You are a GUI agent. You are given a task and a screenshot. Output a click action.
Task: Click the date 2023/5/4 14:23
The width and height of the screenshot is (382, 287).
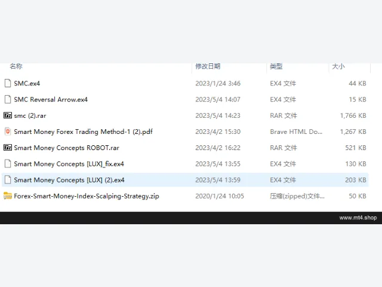[218, 115]
